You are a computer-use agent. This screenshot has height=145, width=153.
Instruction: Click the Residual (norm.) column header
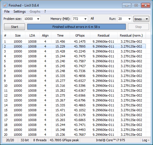[131, 35]
